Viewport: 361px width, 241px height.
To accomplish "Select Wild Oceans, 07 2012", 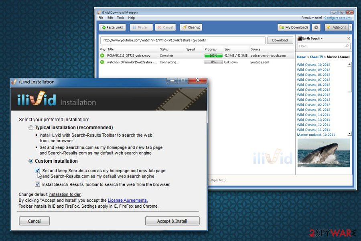I will pyautogui.click(x=313, y=80).
